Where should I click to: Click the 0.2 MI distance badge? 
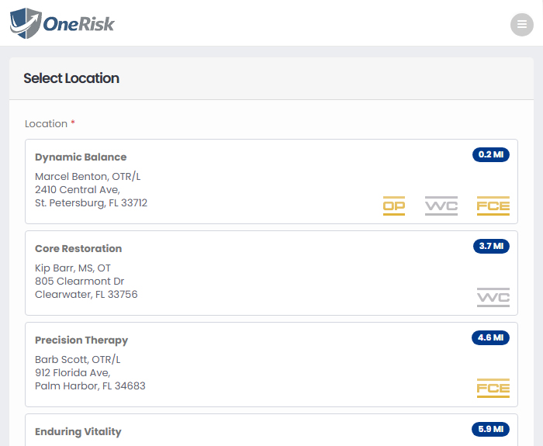pos(491,154)
